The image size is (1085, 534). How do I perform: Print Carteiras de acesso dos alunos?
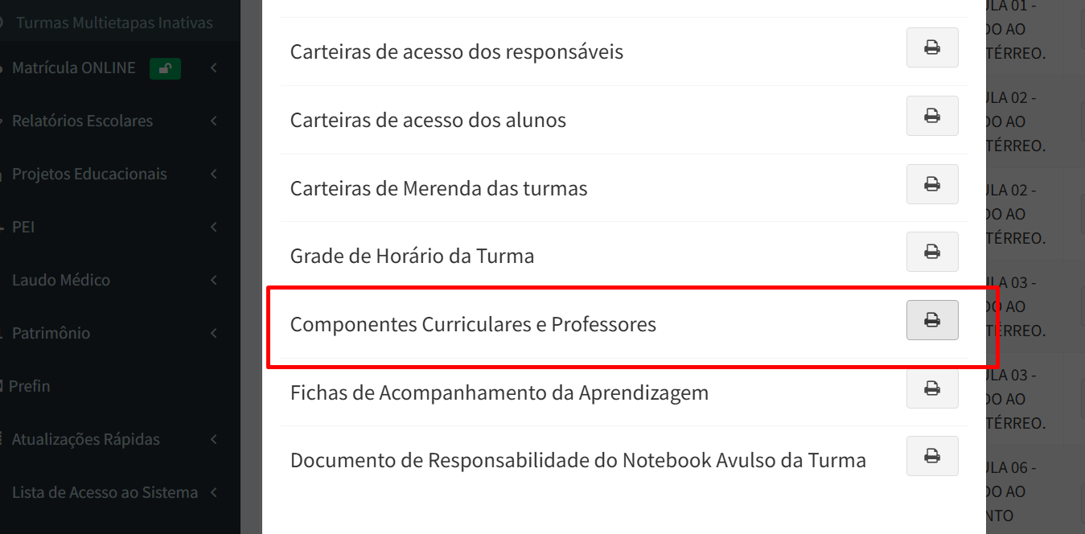pyautogui.click(x=932, y=116)
